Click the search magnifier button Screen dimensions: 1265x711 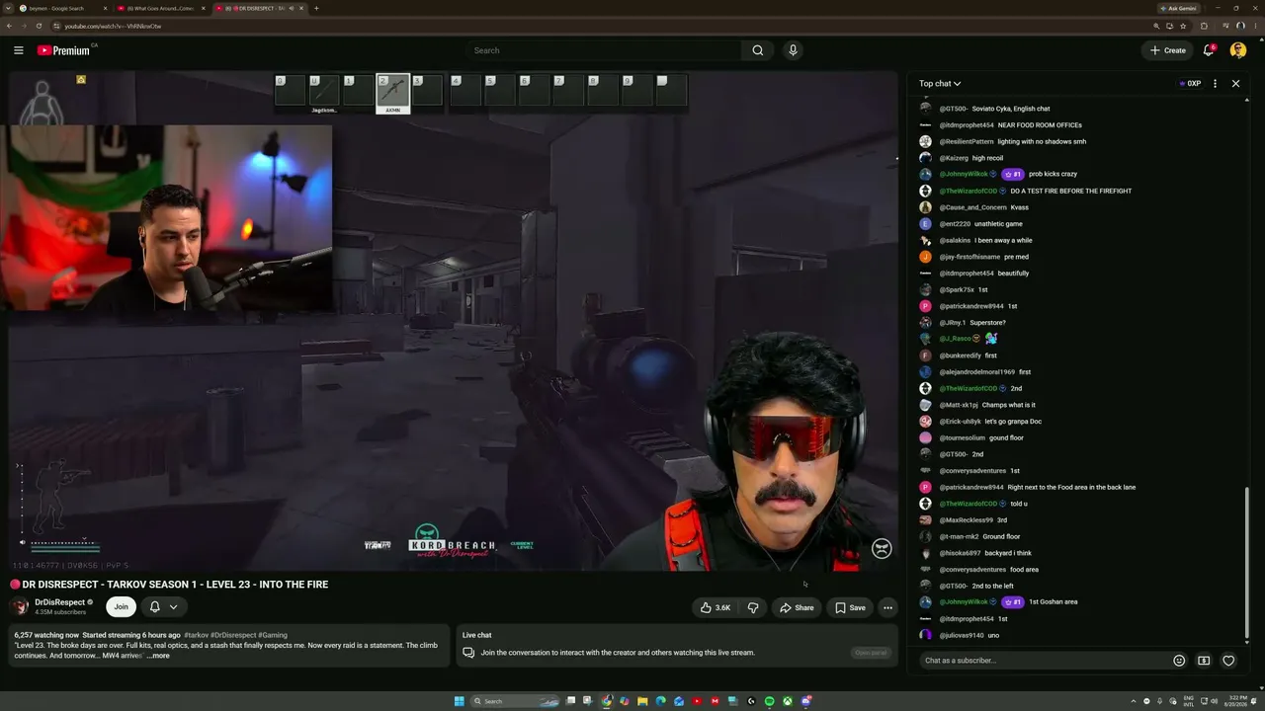[758, 50]
